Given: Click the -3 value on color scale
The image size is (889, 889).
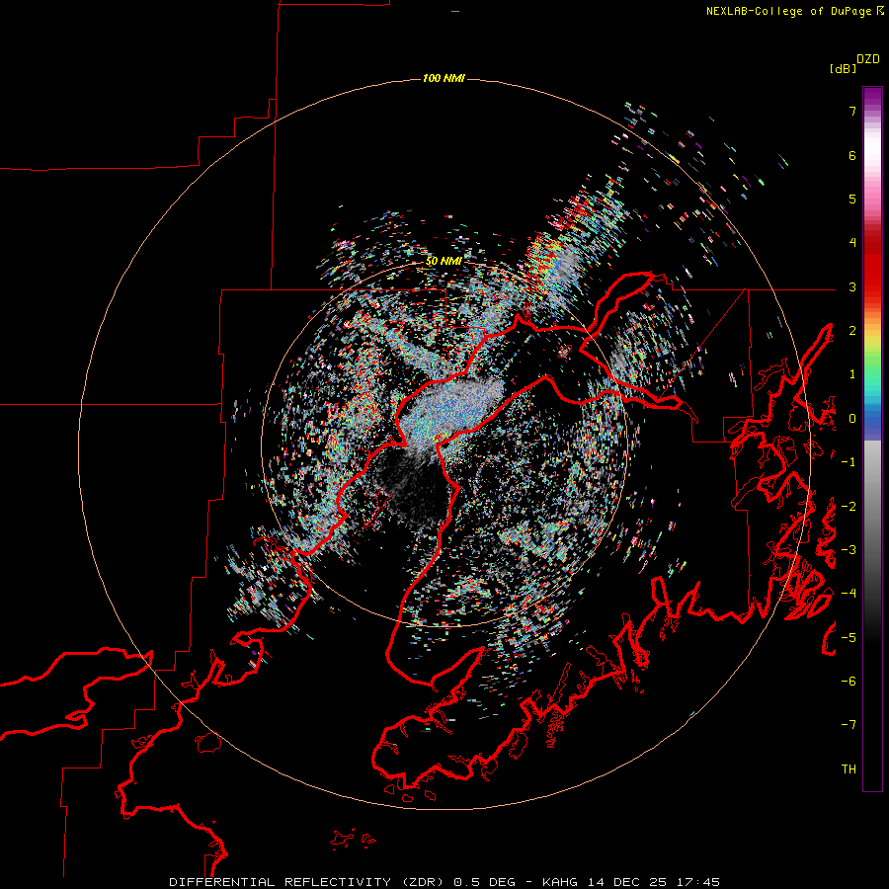Looking at the screenshot, I should (x=849, y=550).
